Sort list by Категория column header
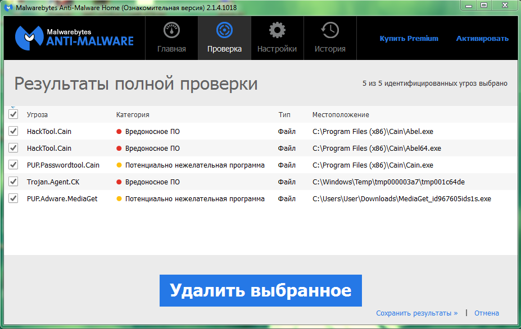This screenshot has height=329, width=521. [x=133, y=115]
